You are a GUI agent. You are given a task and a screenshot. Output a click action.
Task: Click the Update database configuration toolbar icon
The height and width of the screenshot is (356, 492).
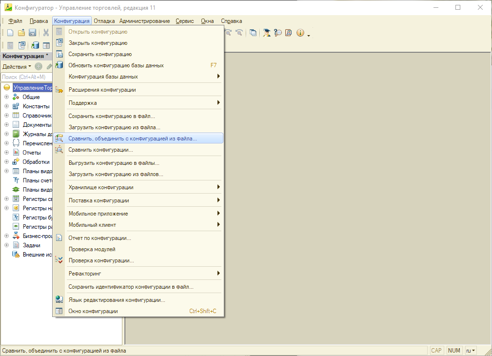pos(35,45)
